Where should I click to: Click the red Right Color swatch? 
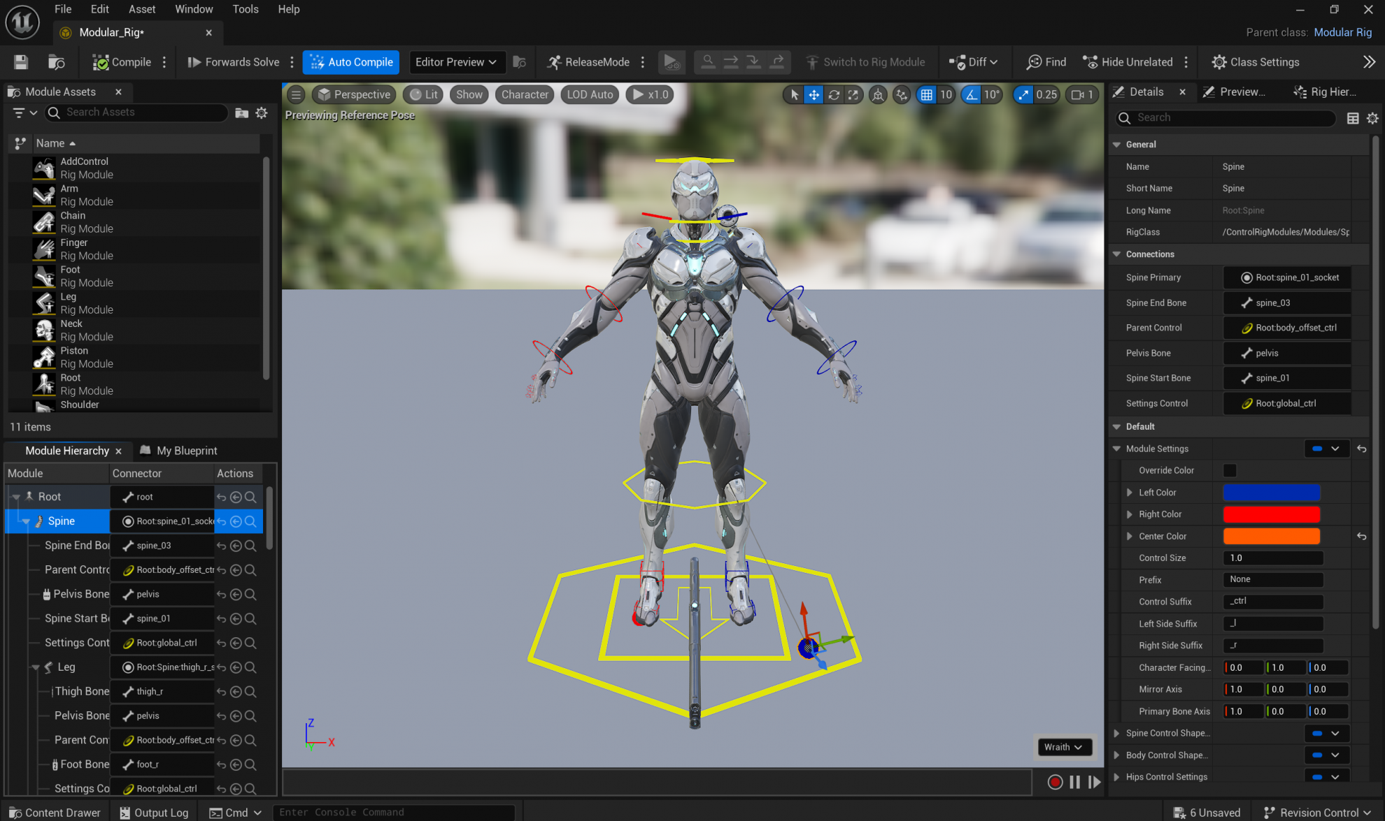[1271, 514]
